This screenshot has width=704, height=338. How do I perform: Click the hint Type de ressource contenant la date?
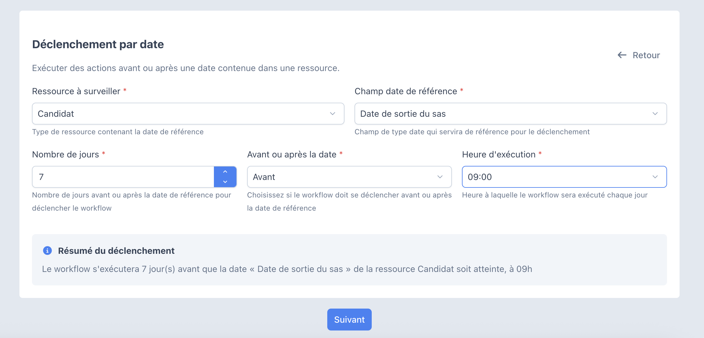coord(118,132)
